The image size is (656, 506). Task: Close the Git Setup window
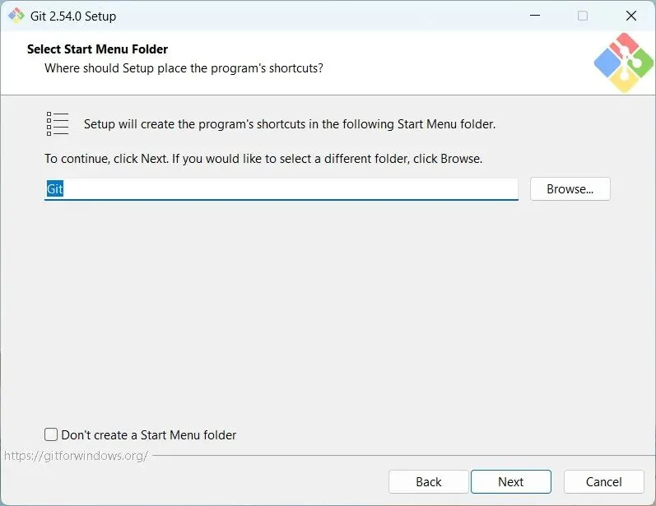coord(631,16)
